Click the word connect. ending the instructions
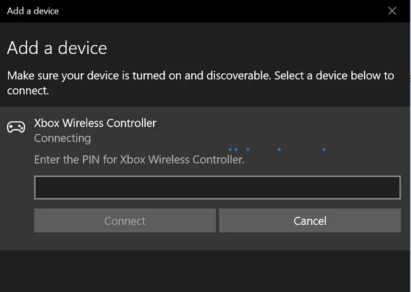 (x=27, y=90)
